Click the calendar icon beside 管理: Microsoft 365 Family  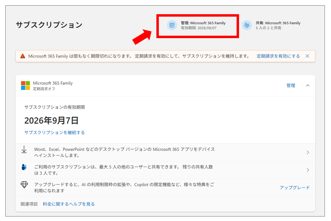172,26
